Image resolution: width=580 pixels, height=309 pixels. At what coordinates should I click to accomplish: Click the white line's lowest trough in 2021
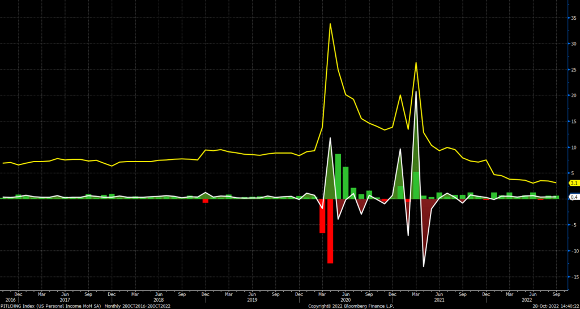[x=424, y=266]
